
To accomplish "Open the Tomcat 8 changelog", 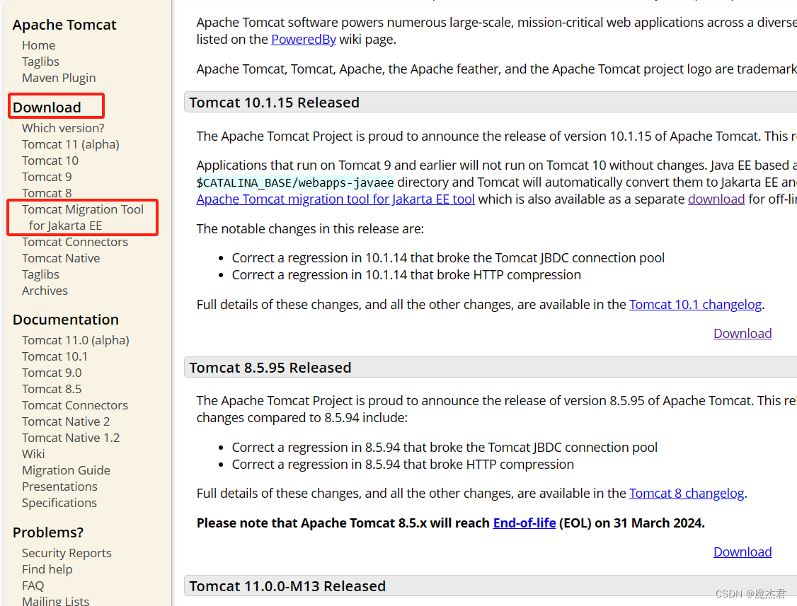I will [x=686, y=493].
